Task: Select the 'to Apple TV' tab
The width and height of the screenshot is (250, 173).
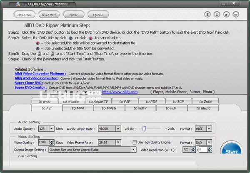Action: [x=98, y=101]
